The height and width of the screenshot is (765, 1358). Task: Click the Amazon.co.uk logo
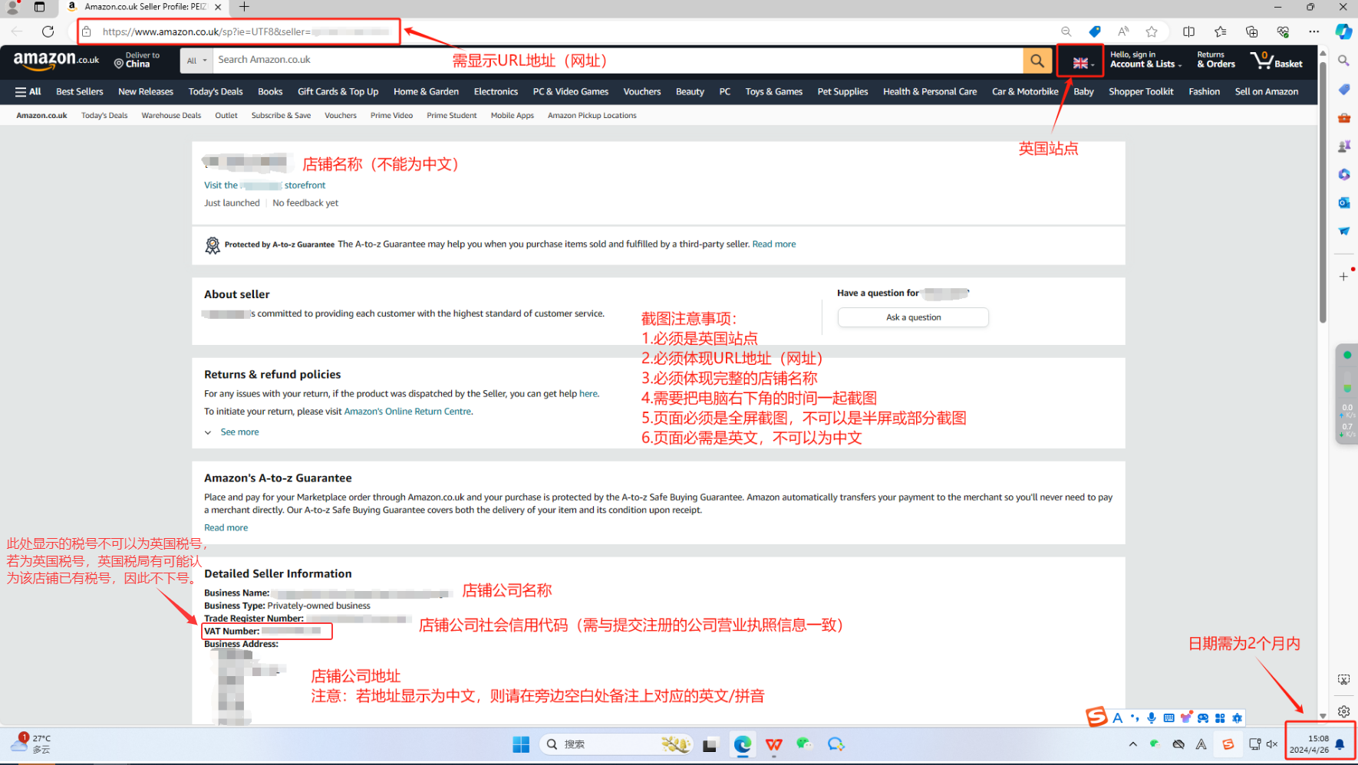pyautogui.click(x=56, y=60)
